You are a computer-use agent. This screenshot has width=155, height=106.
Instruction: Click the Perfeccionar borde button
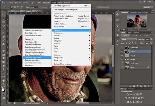point(103,7)
